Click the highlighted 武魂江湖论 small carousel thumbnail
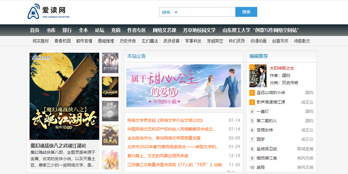This screenshot has height=174, width=348. (110, 87)
